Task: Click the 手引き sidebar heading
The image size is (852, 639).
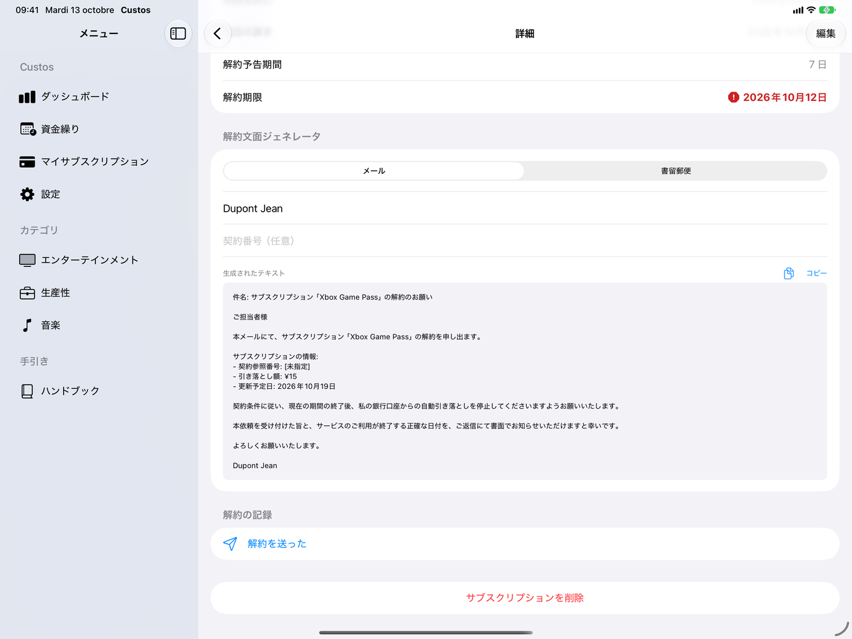Action: click(34, 361)
